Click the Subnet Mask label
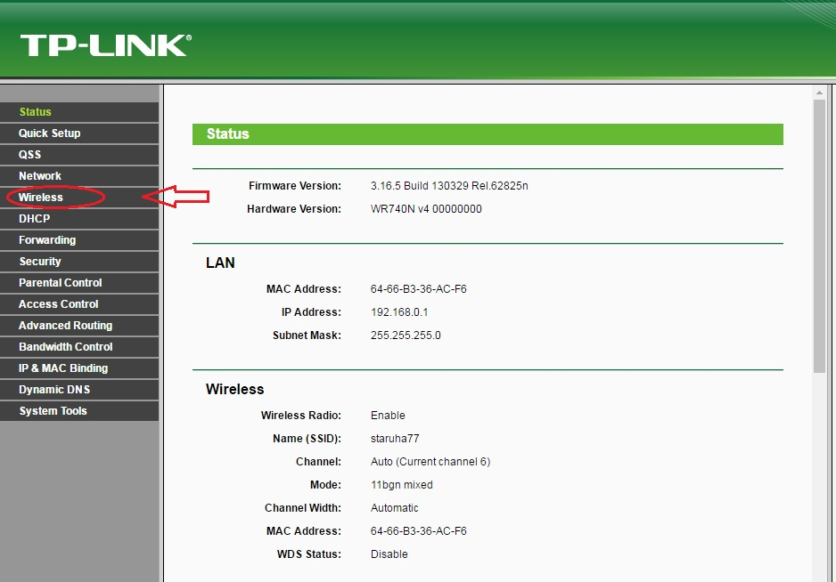Image resolution: width=836 pixels, height=582 pixels. pyautogui.click(x=307, y=335)
